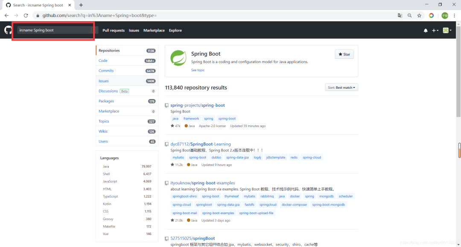461x247 pixels.
Task: Open the notifications bell icon
Action: 426,30
